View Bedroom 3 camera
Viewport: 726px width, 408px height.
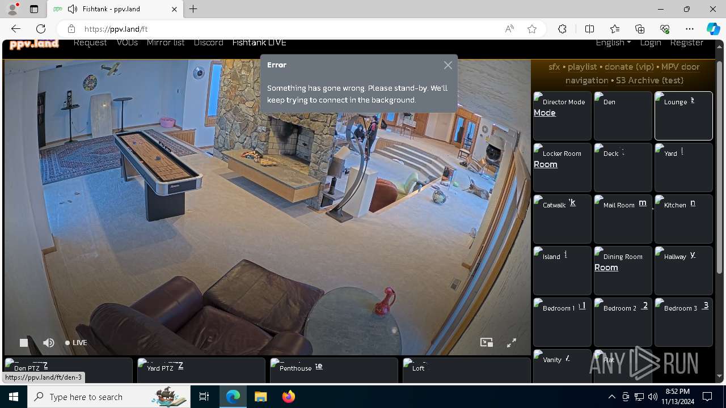pos(683,322)
